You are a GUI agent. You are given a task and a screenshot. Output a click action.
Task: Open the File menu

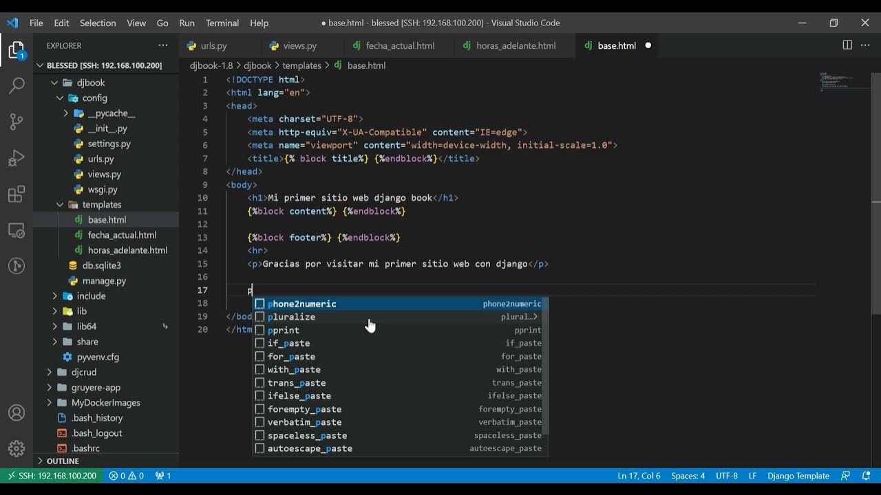36,23
